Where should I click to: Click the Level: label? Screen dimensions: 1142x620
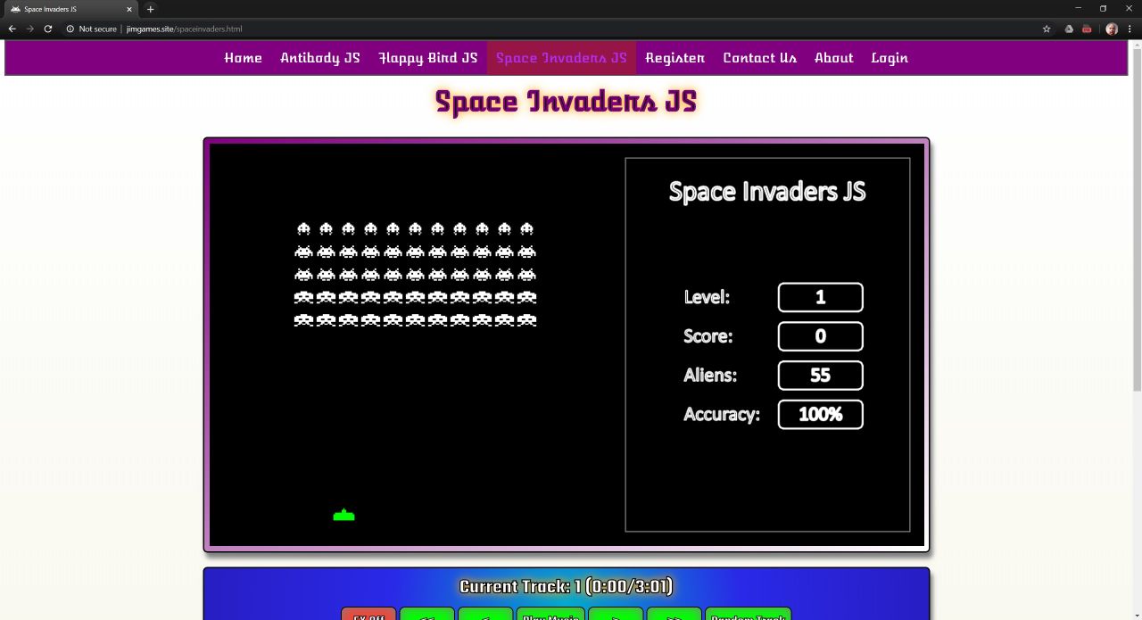[707, 297]
